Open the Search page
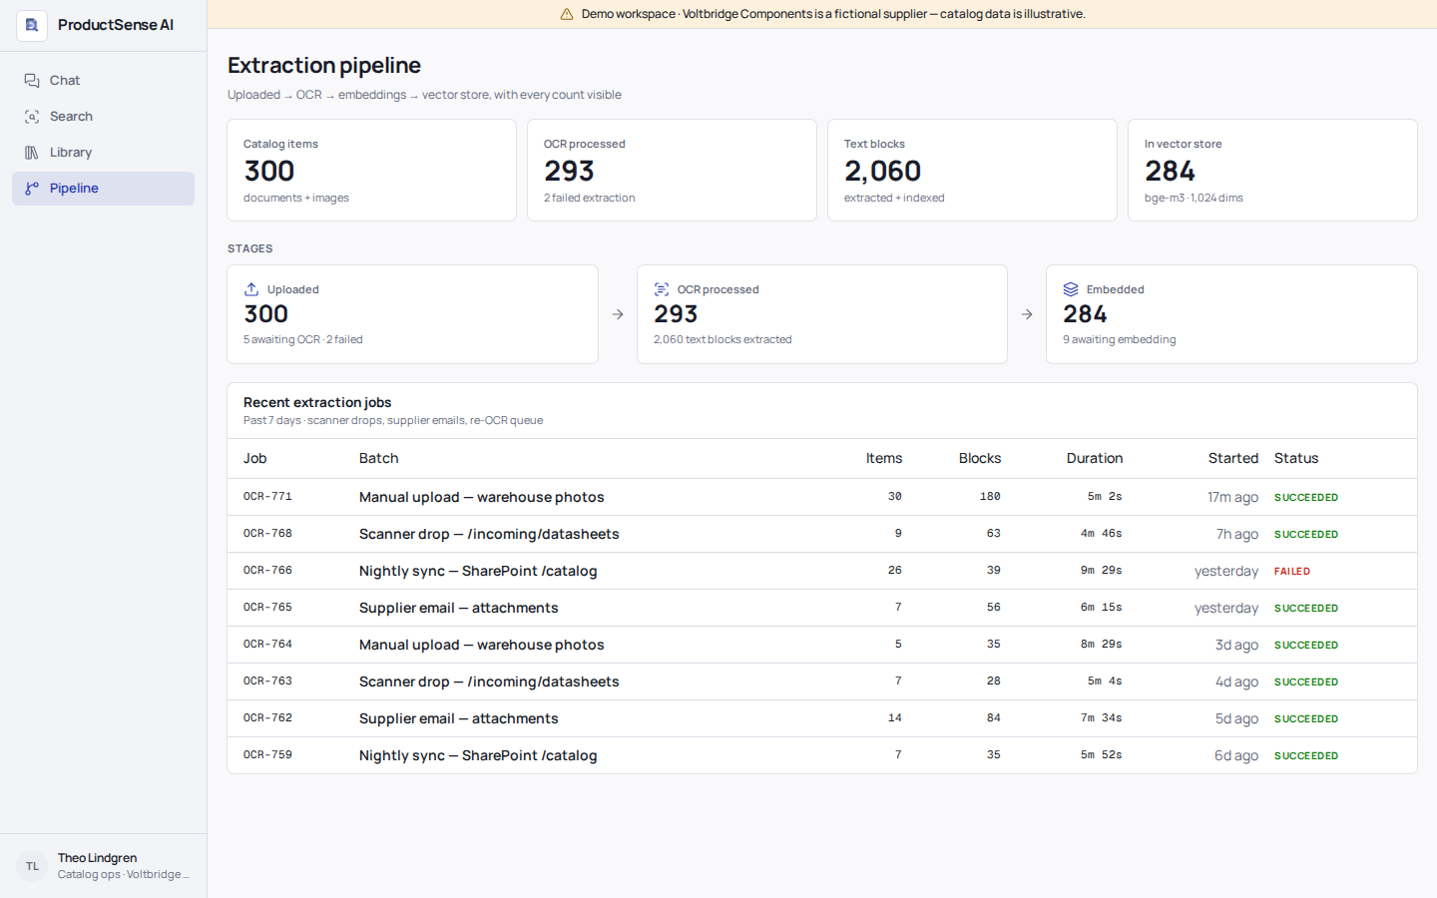This screenshot has width=1437, height=898. coord(103,117)
